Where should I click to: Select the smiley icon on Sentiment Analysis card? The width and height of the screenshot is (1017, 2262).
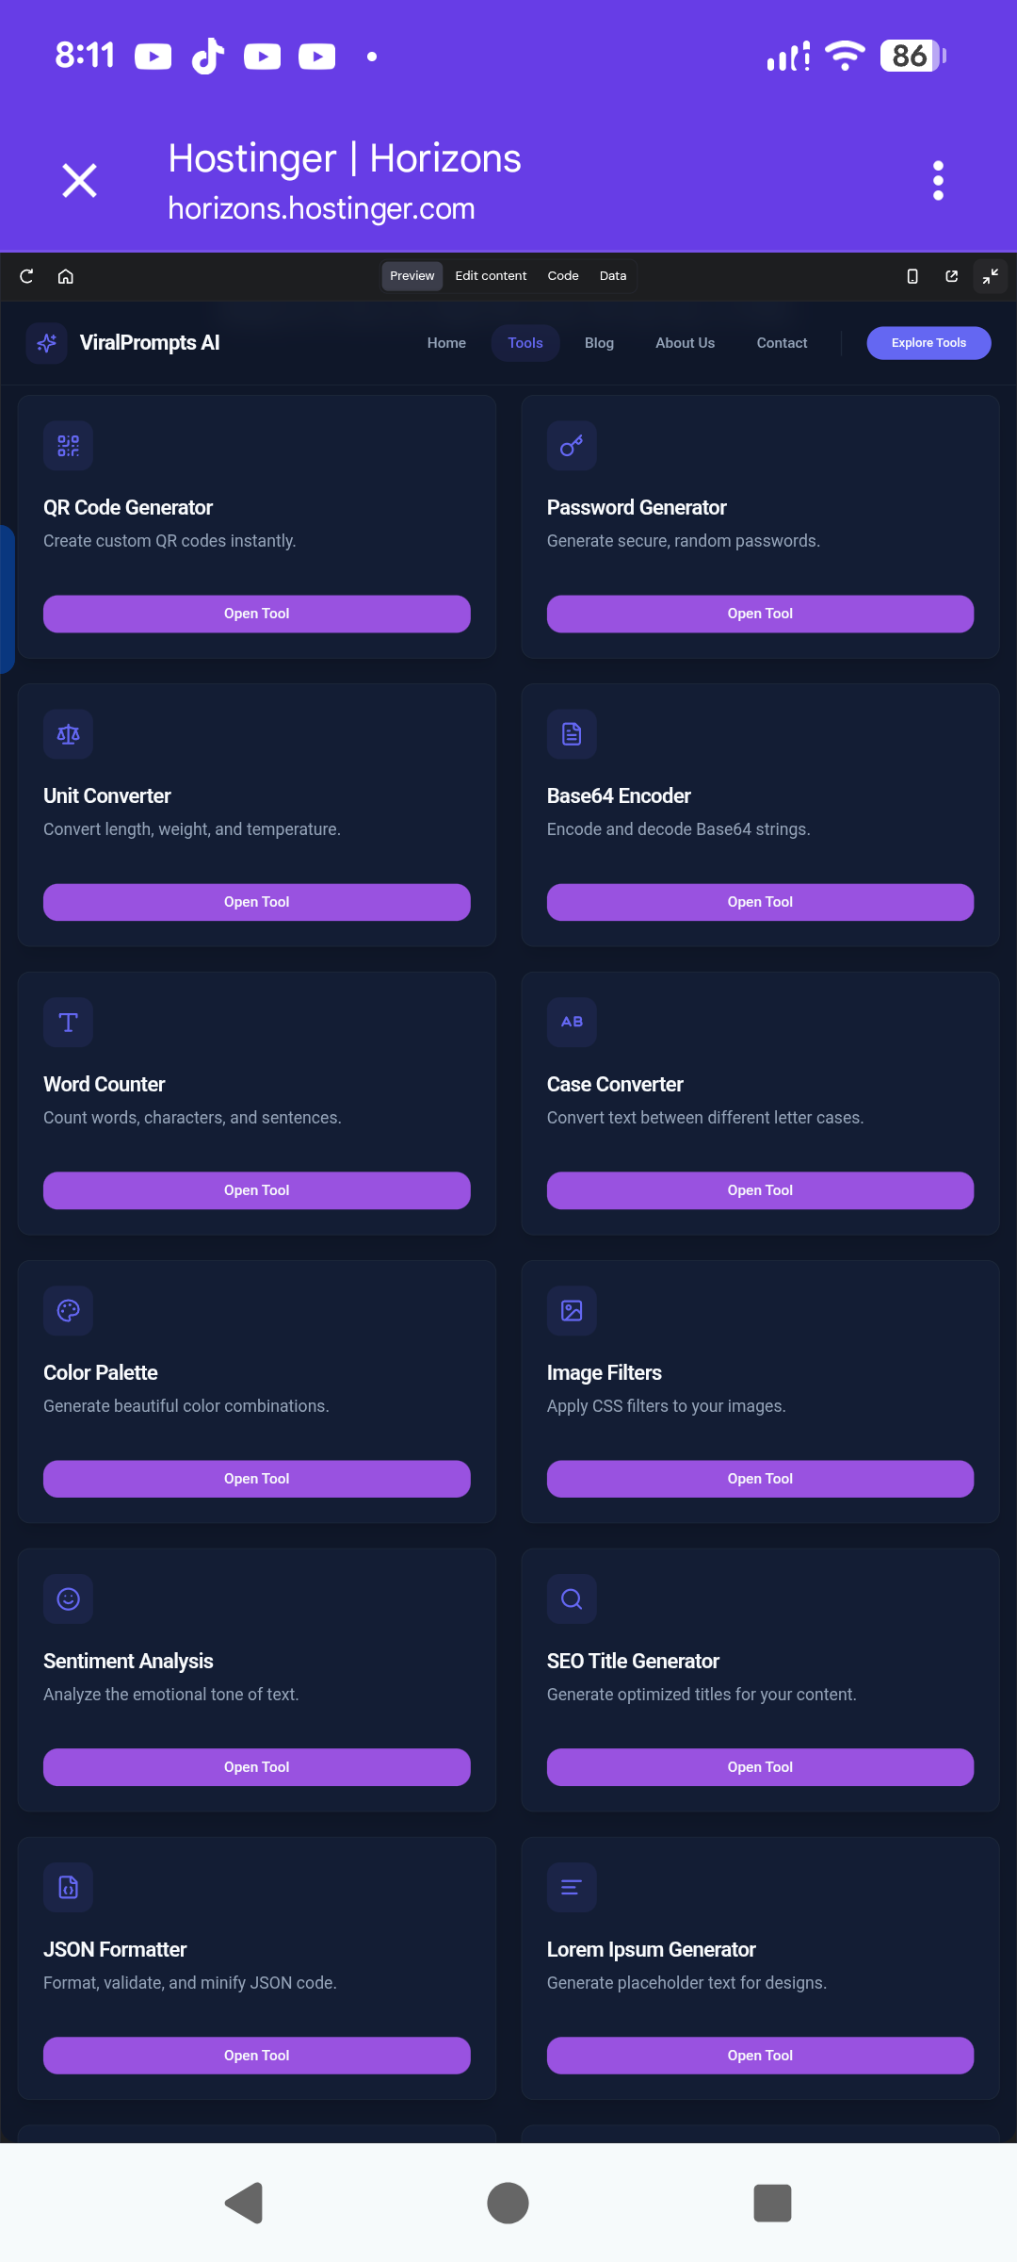click(x=68, y=1598)
